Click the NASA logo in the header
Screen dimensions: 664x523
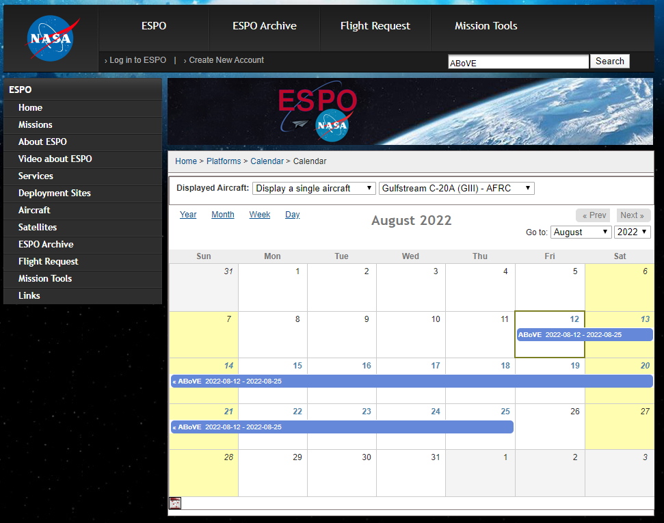point(53,38)
